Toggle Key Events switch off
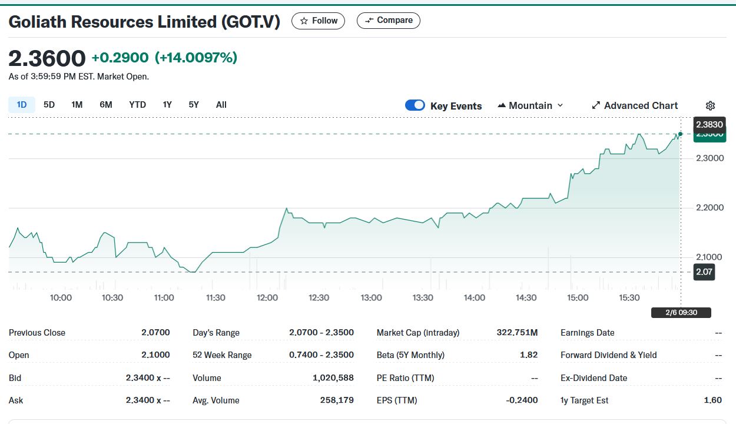The height and width of the screenshot is (424, 736). click(415, 105)
